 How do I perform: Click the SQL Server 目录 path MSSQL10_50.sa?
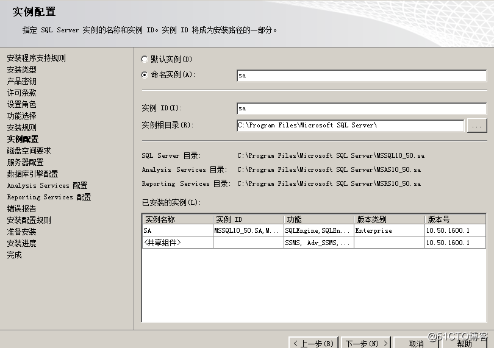click(331, 155)
